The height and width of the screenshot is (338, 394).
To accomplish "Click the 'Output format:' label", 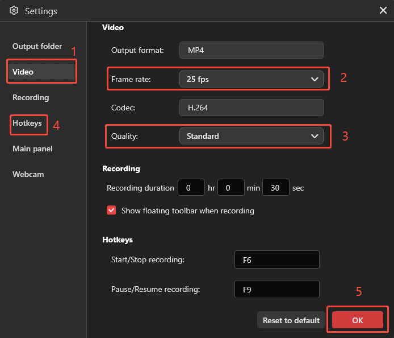I will tap(137, 50).
